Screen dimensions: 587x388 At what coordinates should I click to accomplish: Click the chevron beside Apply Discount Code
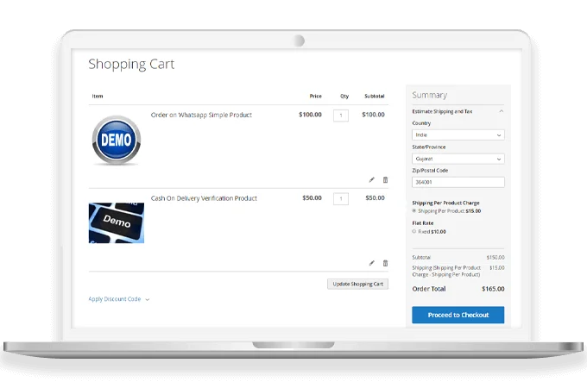click(x=148, y=300)
